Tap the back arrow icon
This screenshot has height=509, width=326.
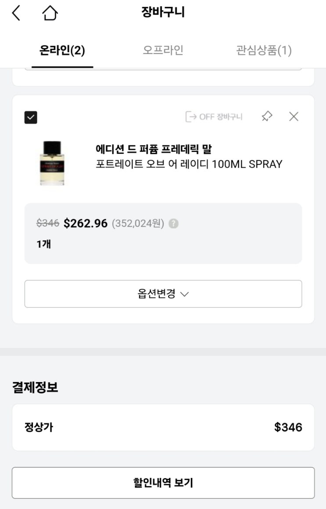pos(16,13)
